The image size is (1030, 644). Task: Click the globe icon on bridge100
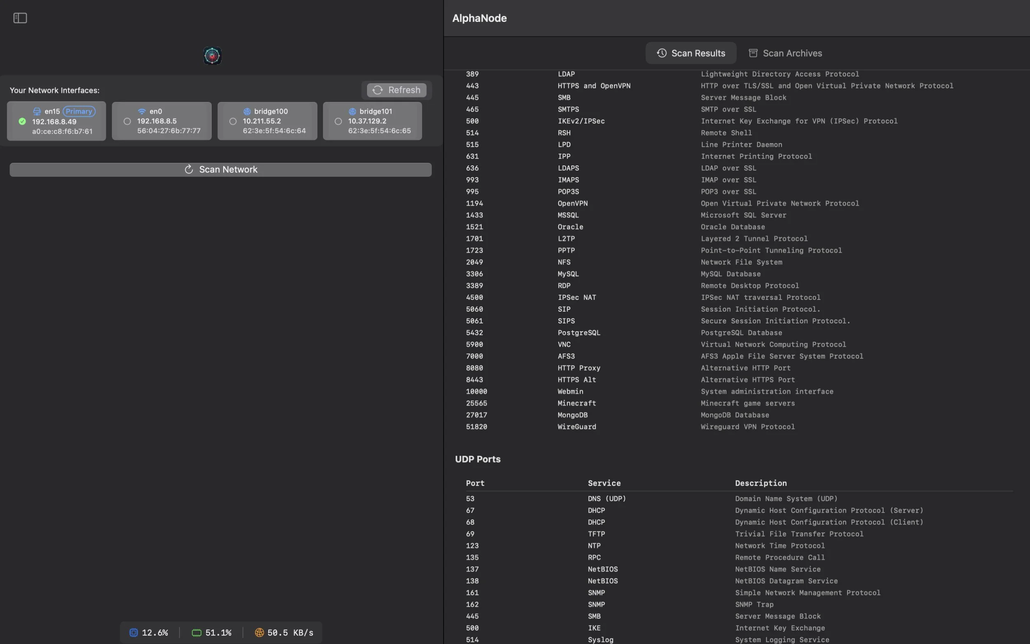tap(247, 111)
